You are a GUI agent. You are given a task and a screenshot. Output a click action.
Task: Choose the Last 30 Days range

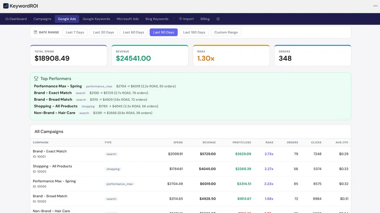click(104, 32)
